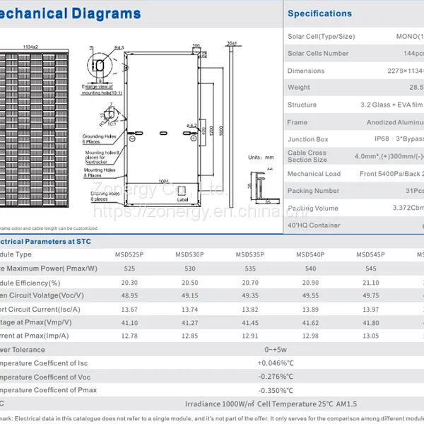Viewport: 424px width, 424px height.
Task: Click Cable Cross Section Size label
Action: (x=307, y=156)
